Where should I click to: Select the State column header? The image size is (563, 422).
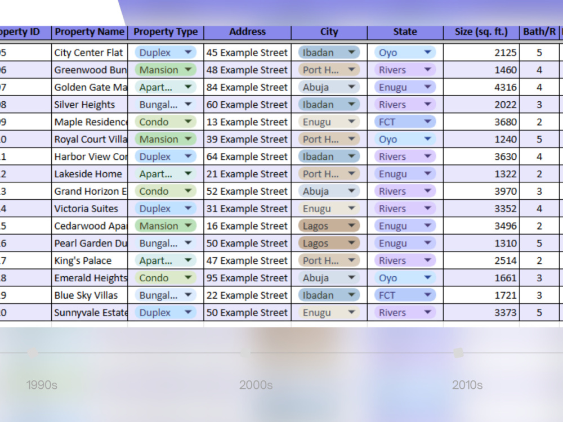[405, 32]
